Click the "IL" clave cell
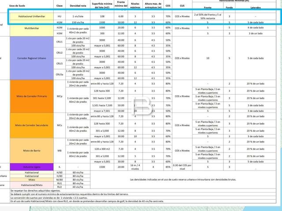The image size is (282, 211). tap(59, 167)
